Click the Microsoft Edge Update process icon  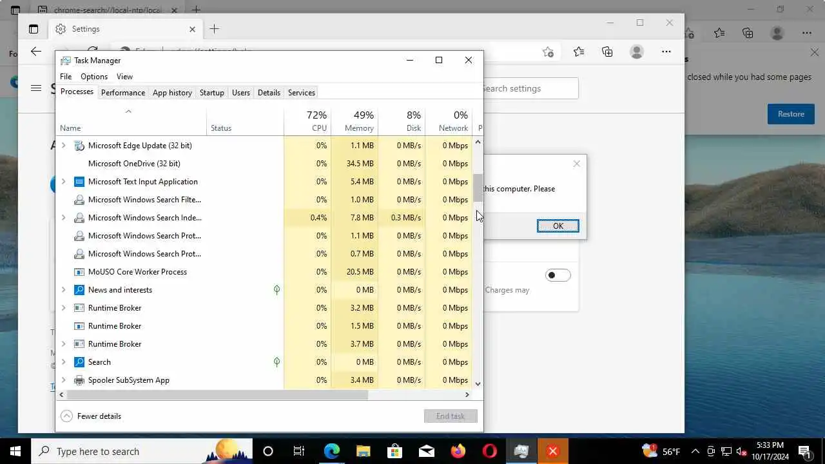click(x=79, y=146)
